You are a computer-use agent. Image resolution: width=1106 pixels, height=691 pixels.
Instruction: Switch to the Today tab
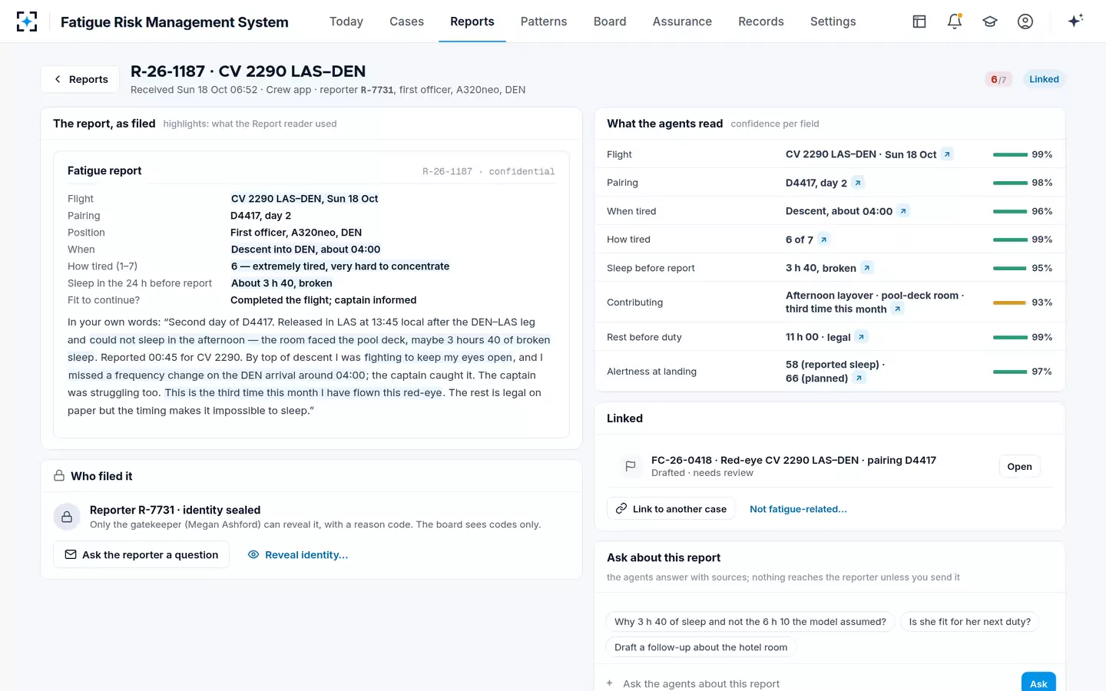pos(346,21)
